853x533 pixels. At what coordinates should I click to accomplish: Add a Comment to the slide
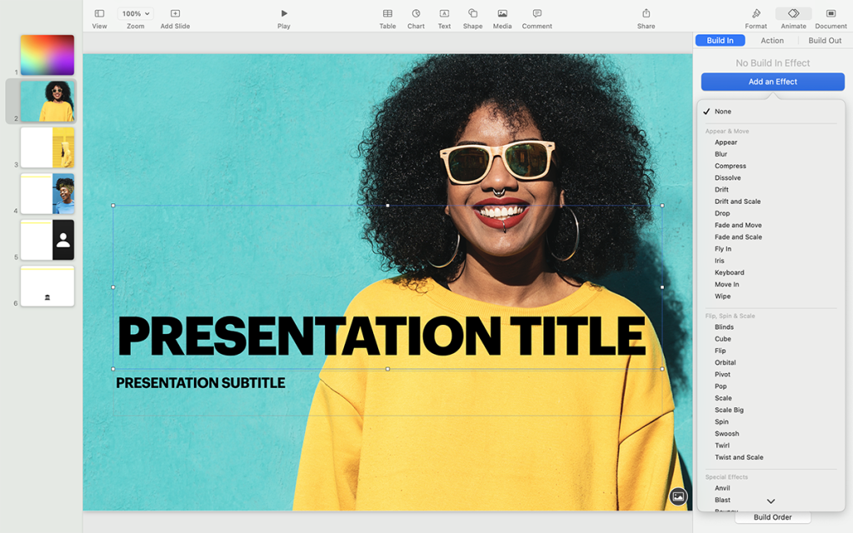536,17
